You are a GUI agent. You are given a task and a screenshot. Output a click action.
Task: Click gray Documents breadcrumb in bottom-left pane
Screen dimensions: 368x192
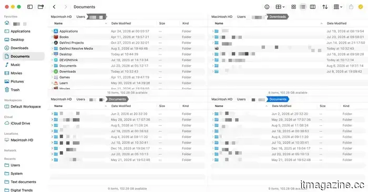(x=117, y=99)
